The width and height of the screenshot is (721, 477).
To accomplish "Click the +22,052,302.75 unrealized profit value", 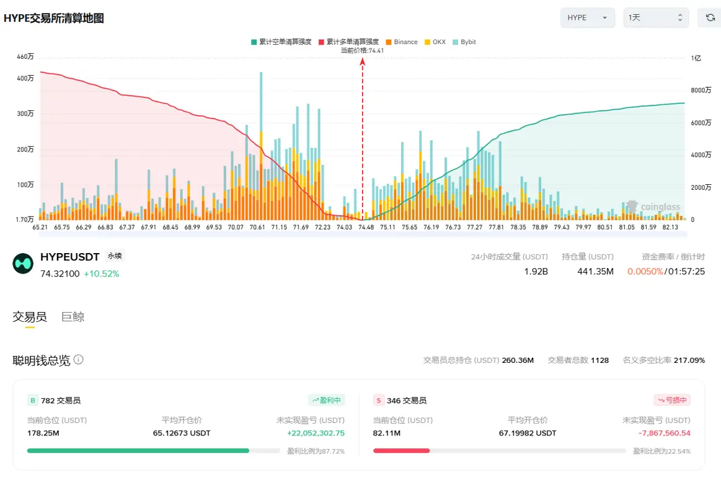I will click(x=316, y=433).
